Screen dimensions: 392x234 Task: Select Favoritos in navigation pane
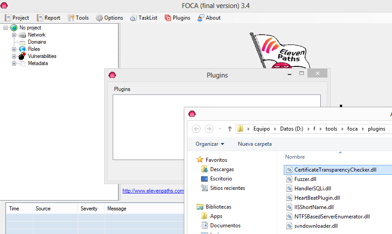(x=216, y=160)
